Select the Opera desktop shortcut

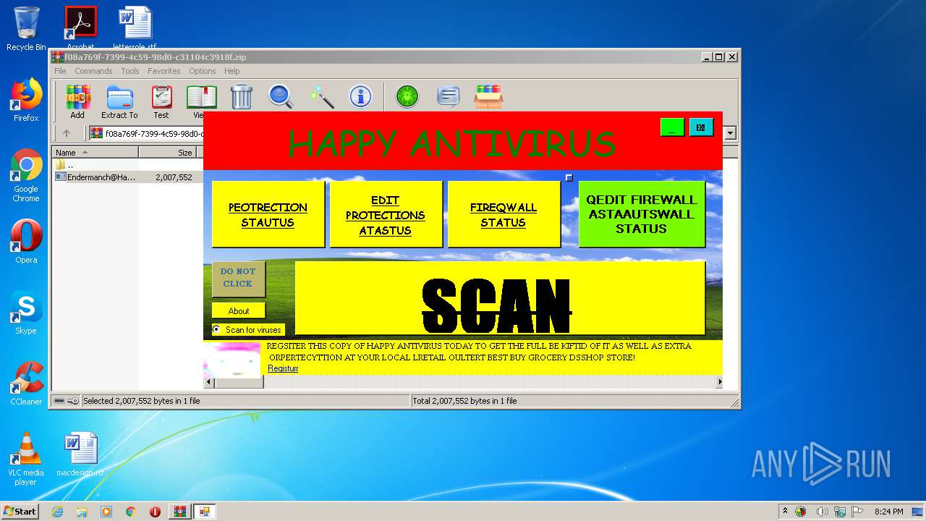pos(26,242)
